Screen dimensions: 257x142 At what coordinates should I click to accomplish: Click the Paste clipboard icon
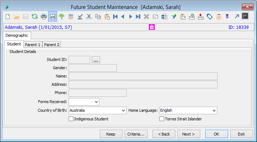click(x=107, y=17)
